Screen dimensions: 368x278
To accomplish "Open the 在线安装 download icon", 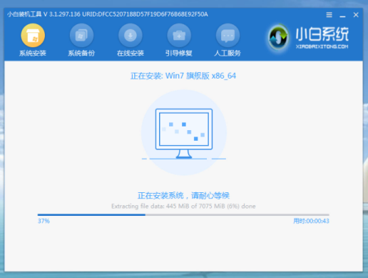I will coord(131,35).
